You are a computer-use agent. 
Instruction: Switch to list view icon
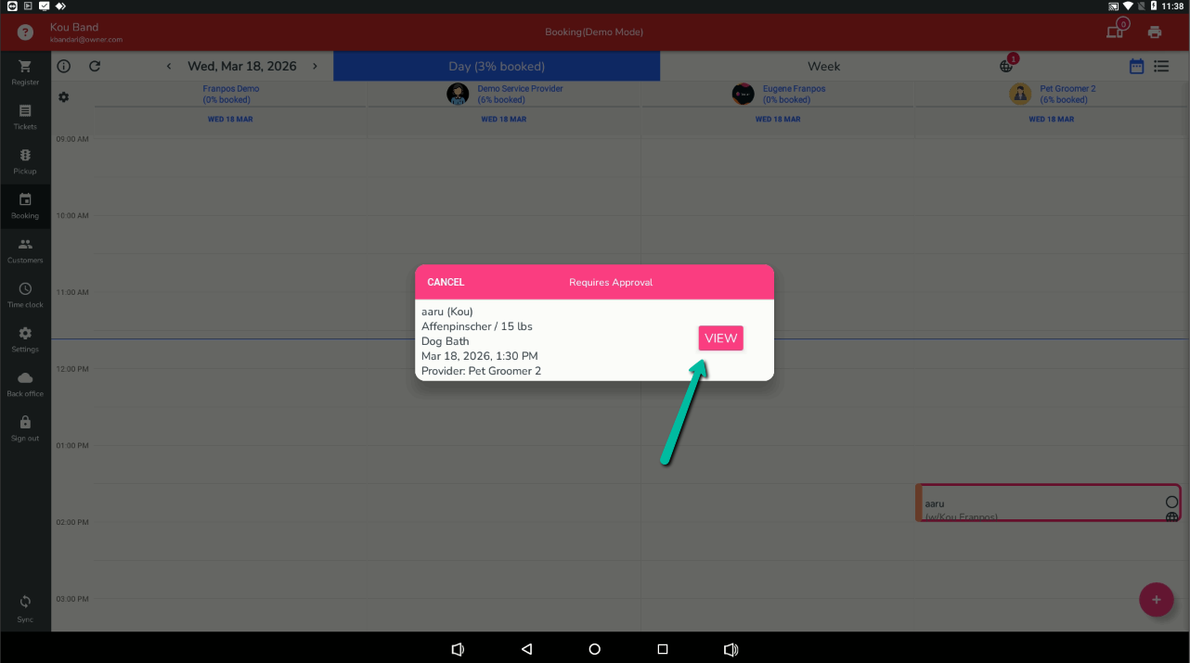pyautogui.click(x=1161, y=66)
